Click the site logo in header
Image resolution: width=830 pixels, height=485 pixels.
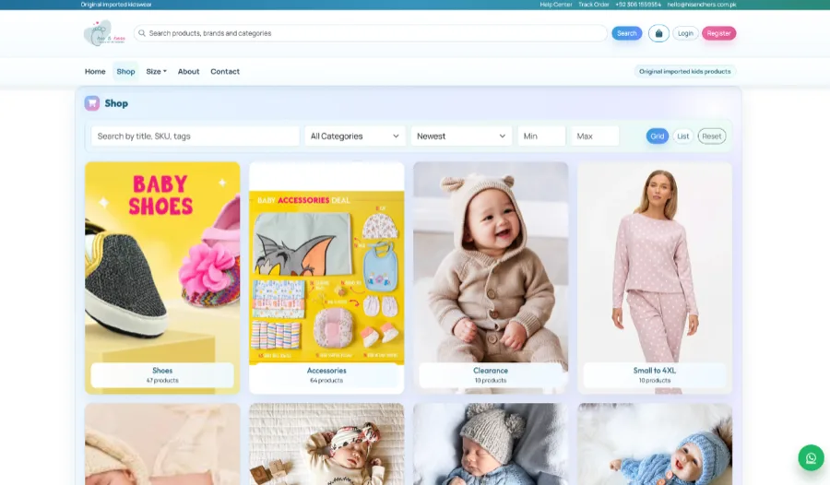coord(104,33)
